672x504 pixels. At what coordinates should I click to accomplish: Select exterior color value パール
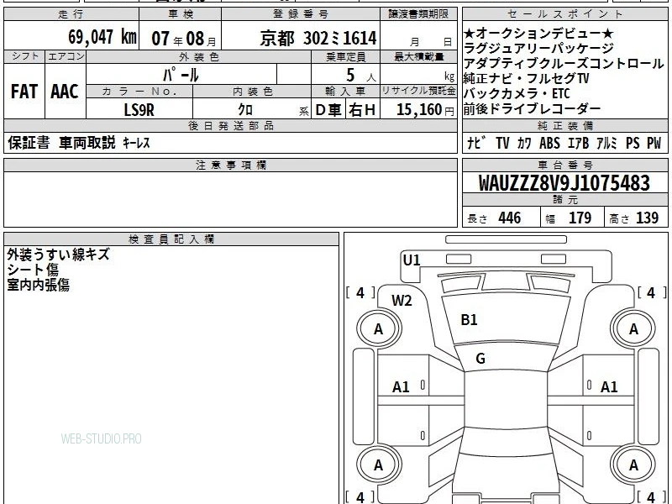181,75
